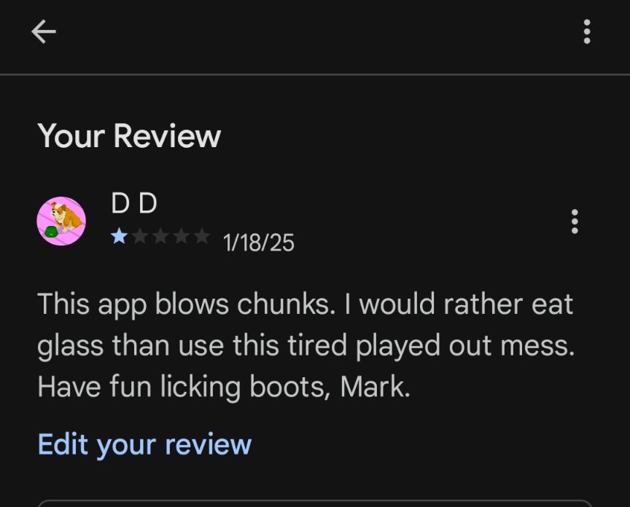Tap the word "Mark." in the review
Image resolution: width=630 pixels, height=507 pixels.
(376, 387)
